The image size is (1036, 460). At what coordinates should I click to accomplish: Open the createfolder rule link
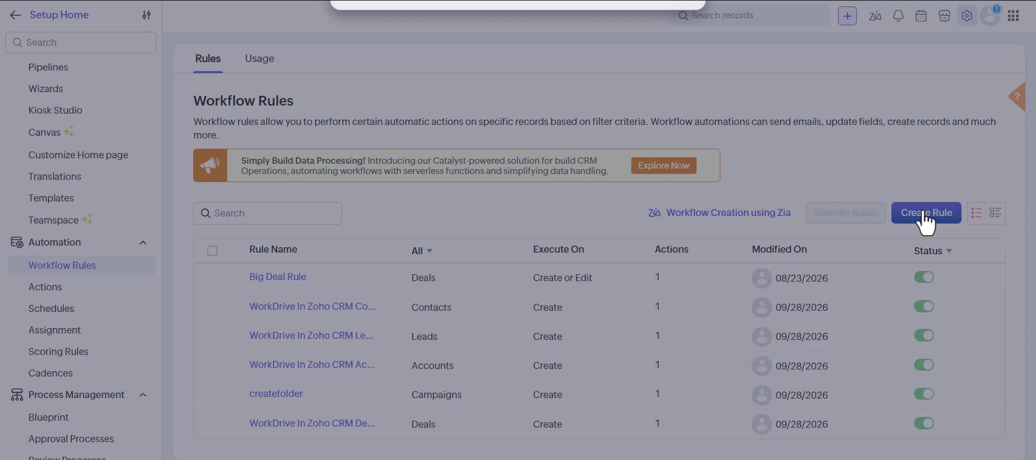coord(276,394)
